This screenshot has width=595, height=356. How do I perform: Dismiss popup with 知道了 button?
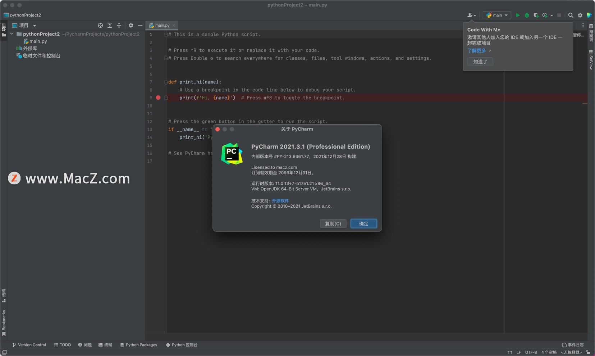tap(480, 62)
